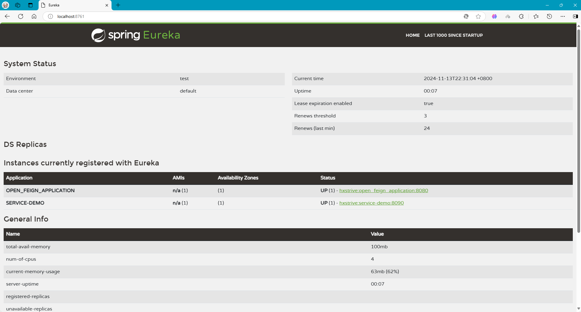Image resolution: width=581 pixels, height=312 pixels.
Task: Restore down the browser window
Action: coord(561,5)
